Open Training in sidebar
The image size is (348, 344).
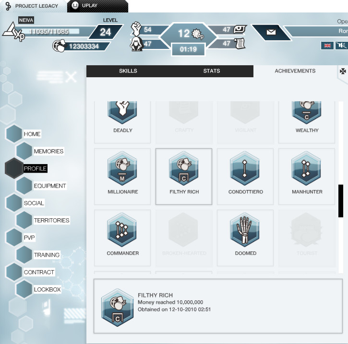coord(47,255)
